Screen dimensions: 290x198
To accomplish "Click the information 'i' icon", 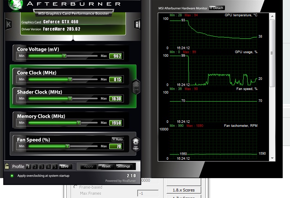I will (x=138, y=24).
